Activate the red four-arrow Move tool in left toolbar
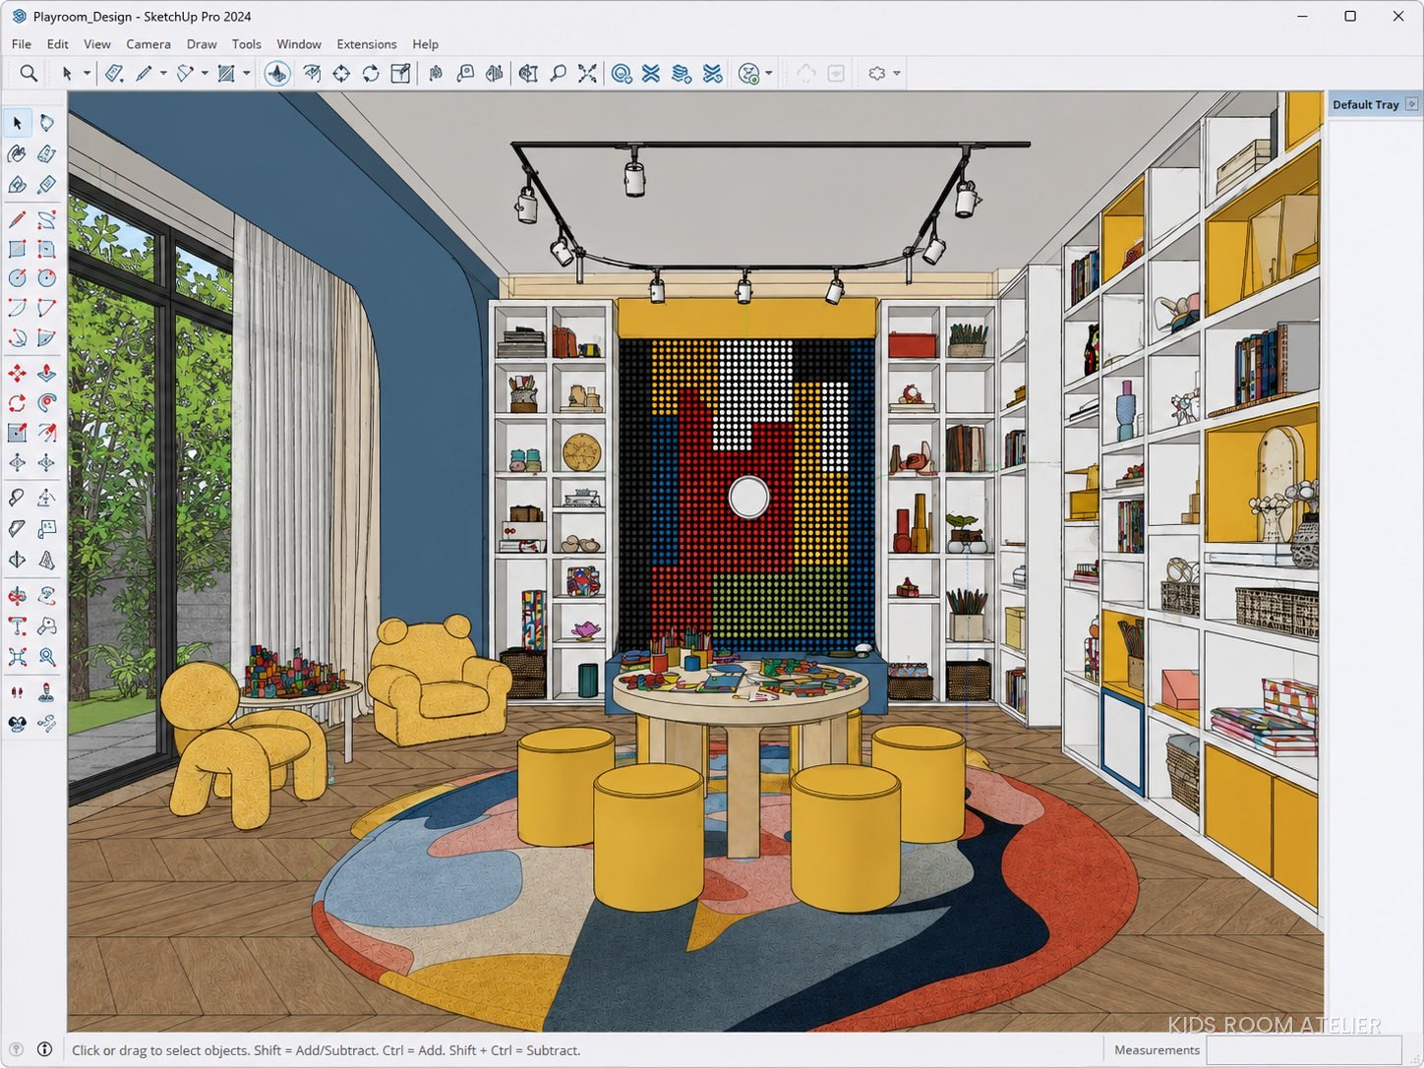 tap(17, 374)
